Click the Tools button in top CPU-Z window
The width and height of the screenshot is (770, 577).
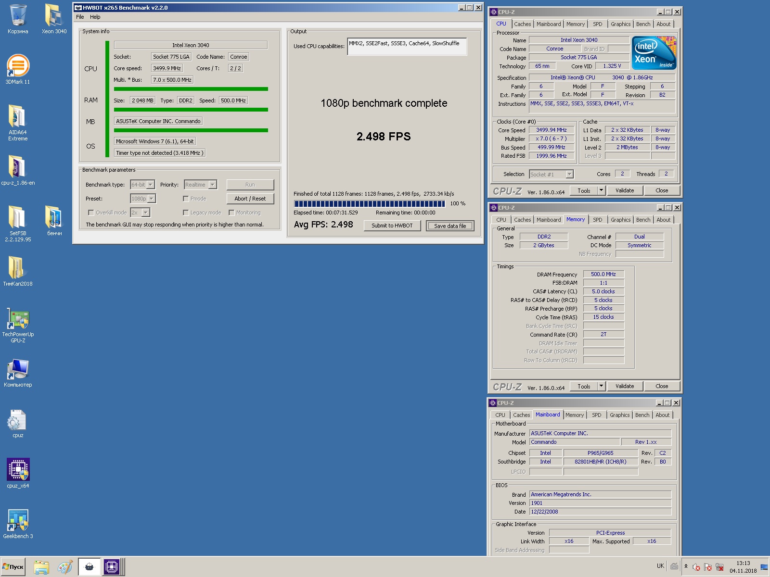coord(584,190)
